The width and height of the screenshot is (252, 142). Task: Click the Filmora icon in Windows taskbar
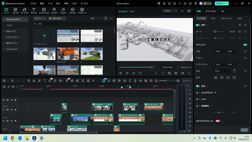click(x=34, y=138)
